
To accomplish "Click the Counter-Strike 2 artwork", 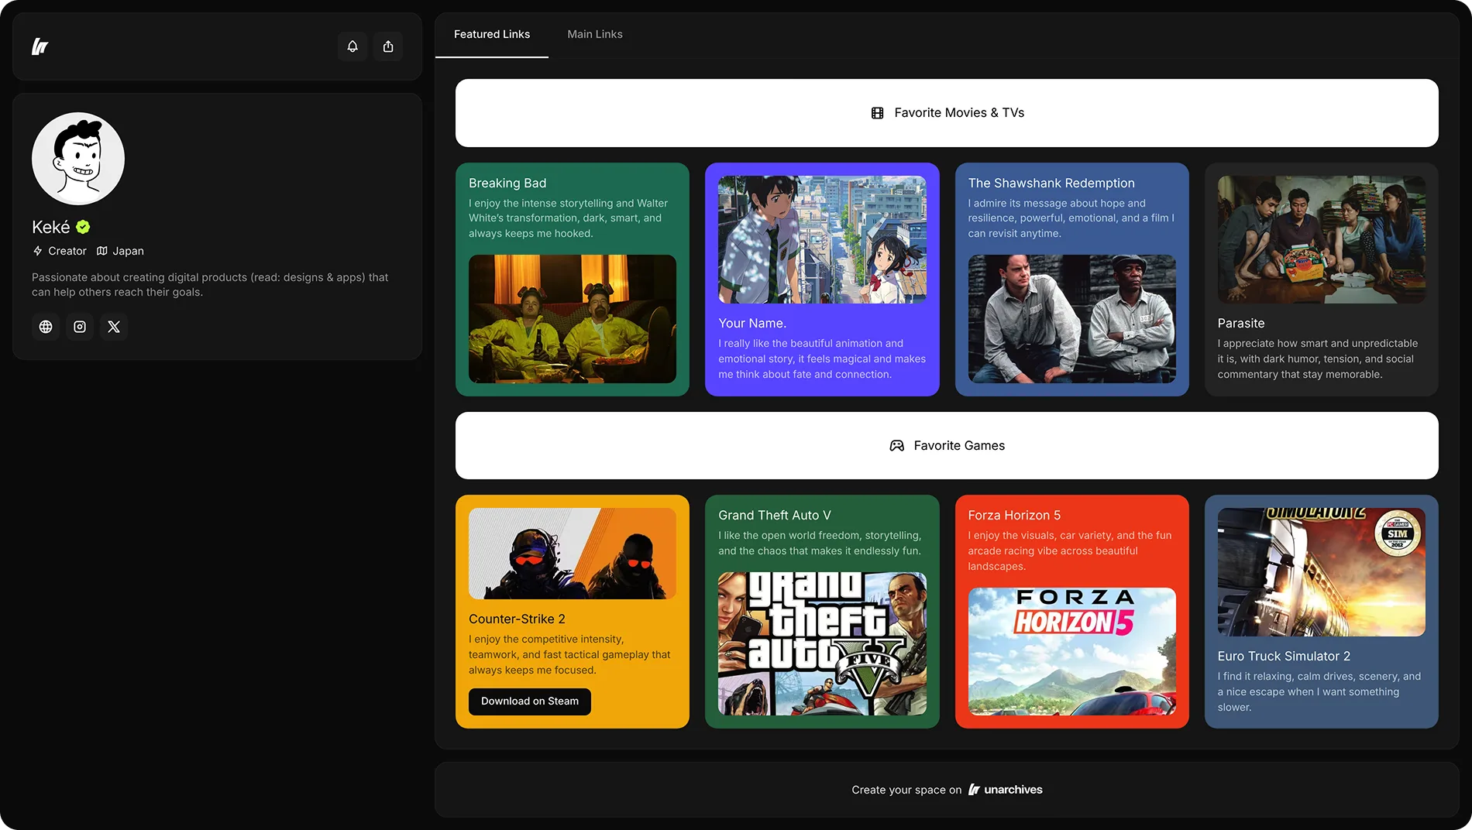I will pos(573,554).
